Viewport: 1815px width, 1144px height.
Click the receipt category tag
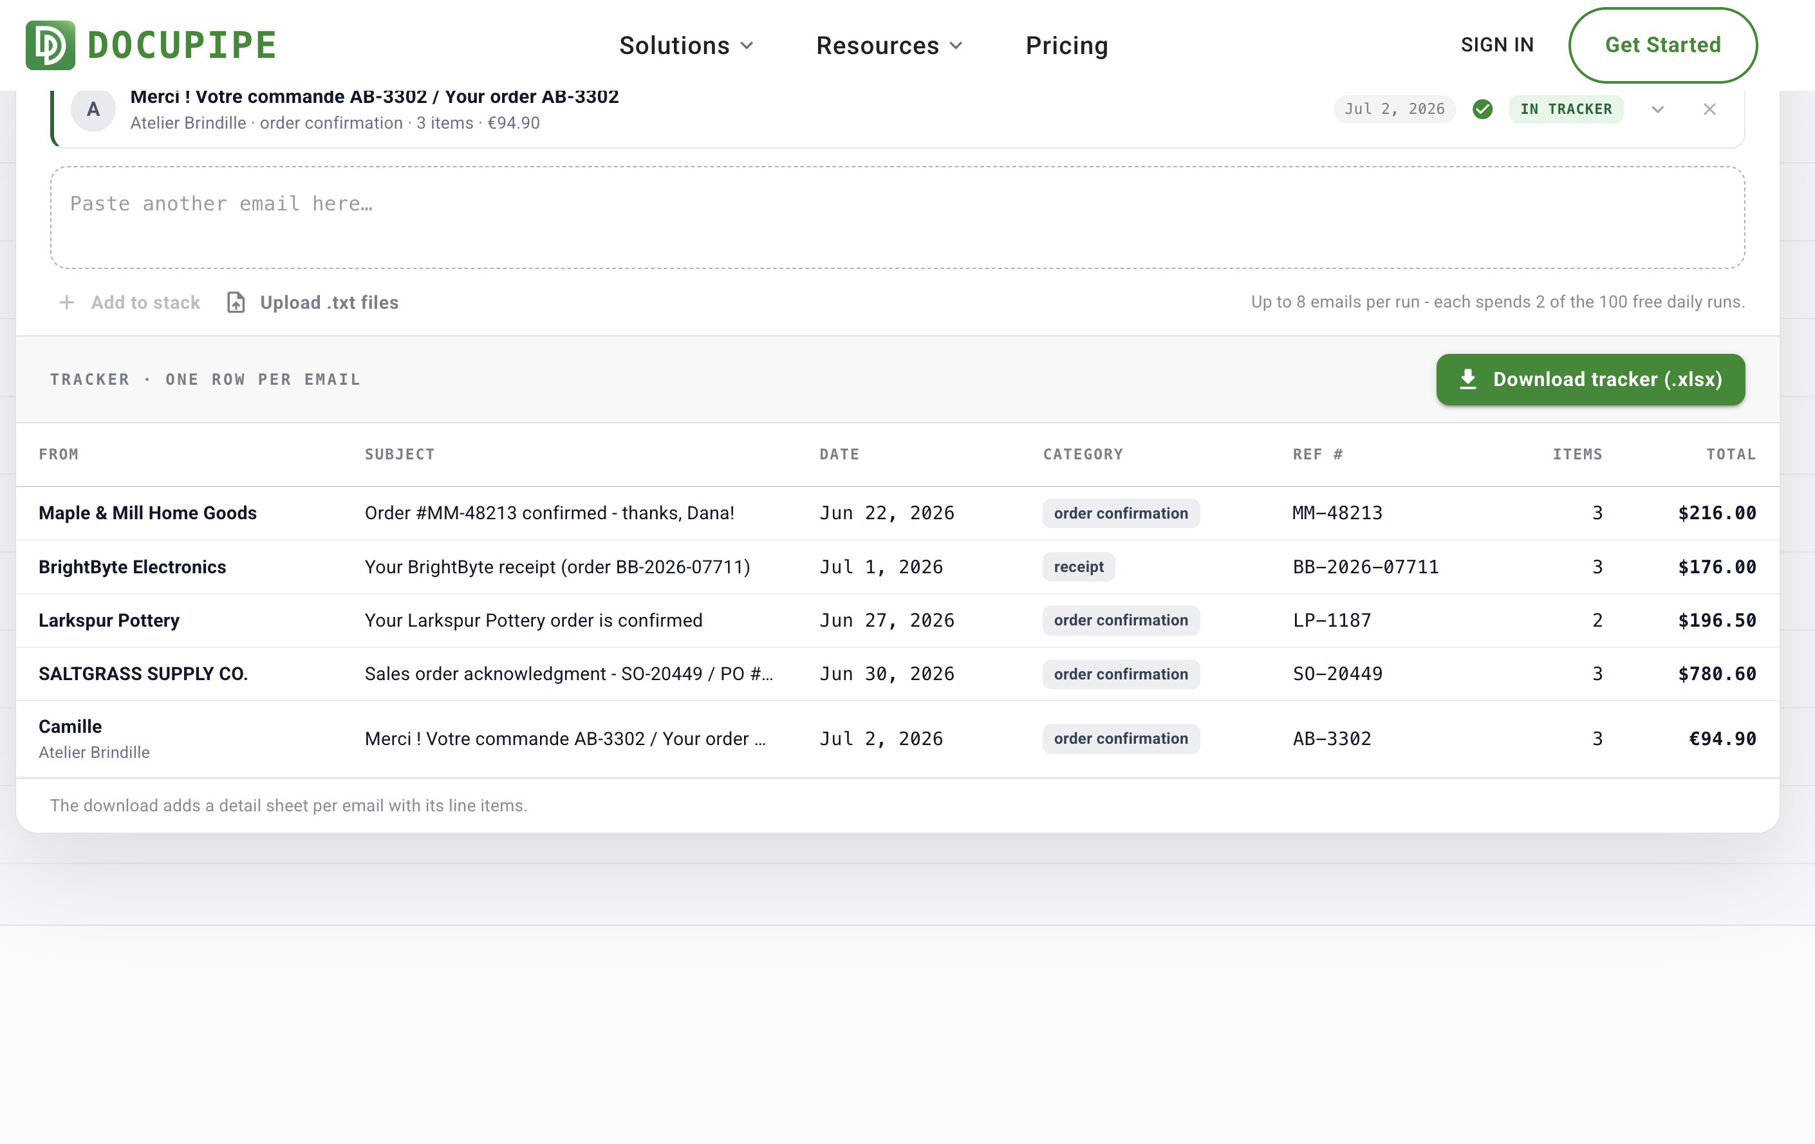1078,567
